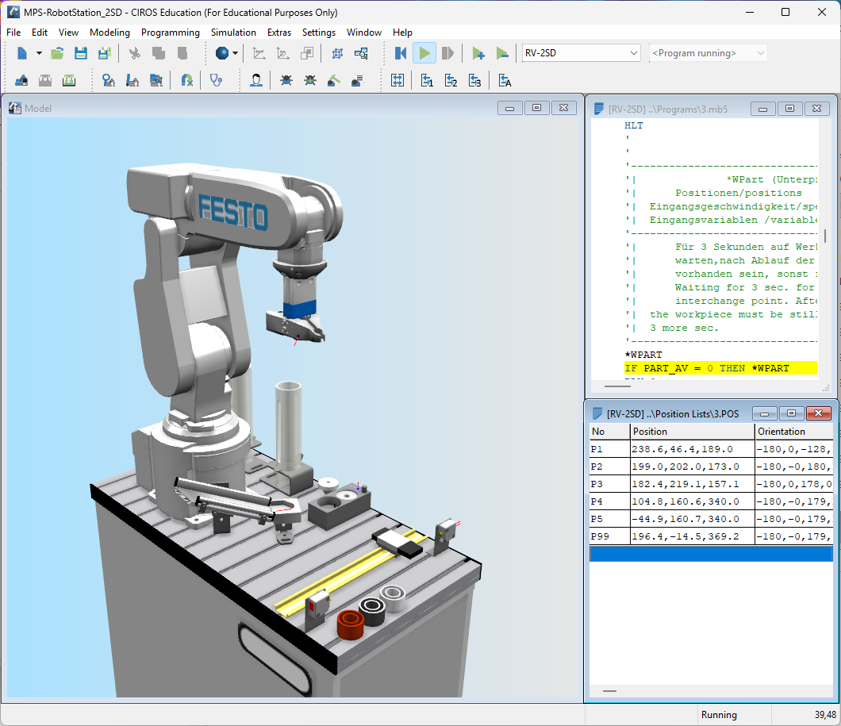The height and width of the screenshot is (726, 841).
Task: Click the window layout 3 icon
Action: point(474,80)
